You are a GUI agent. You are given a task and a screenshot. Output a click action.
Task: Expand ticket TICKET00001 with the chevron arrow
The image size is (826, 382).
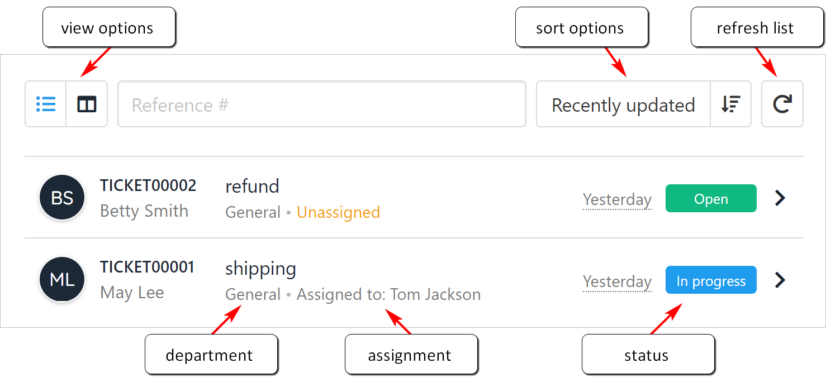(781, 280)
